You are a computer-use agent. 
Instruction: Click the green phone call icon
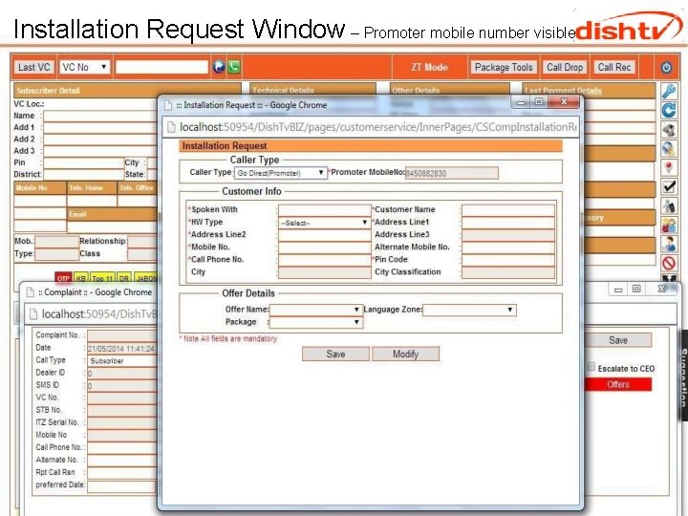click(x=234, y=67)
